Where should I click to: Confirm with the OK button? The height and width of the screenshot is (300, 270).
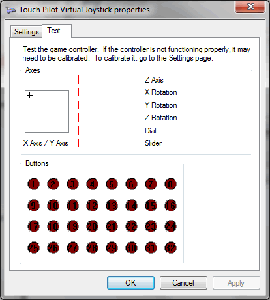[130, 283]
